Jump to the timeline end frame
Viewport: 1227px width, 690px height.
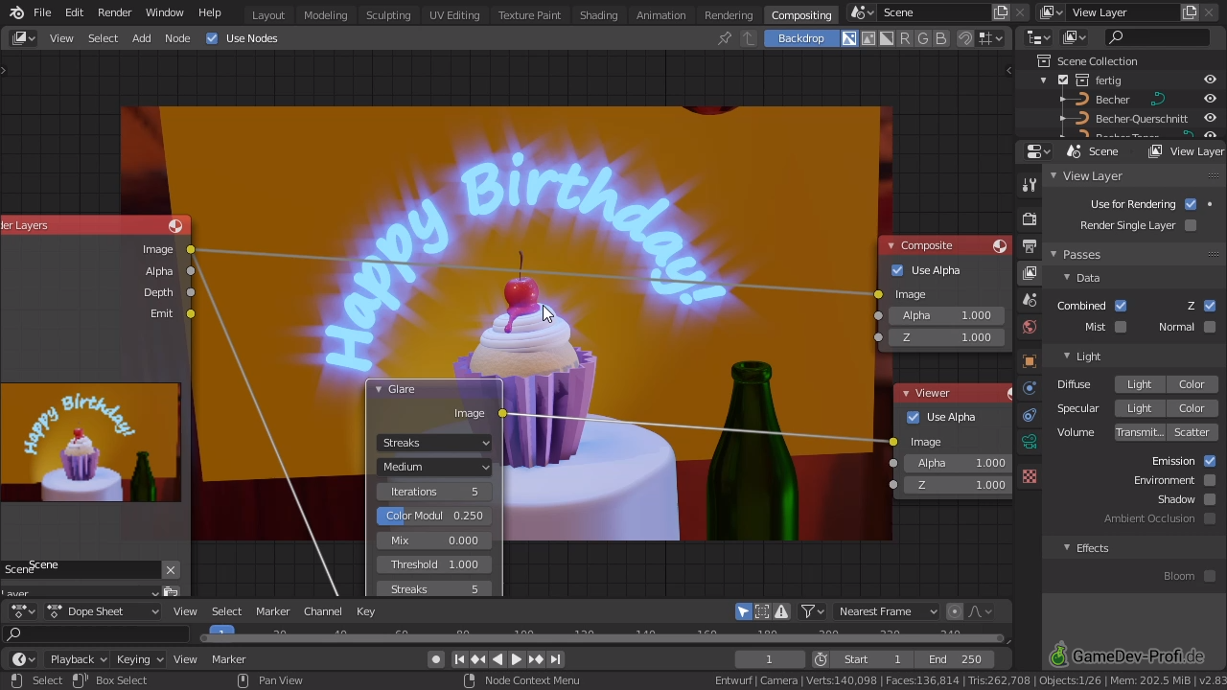click(555, 659)
